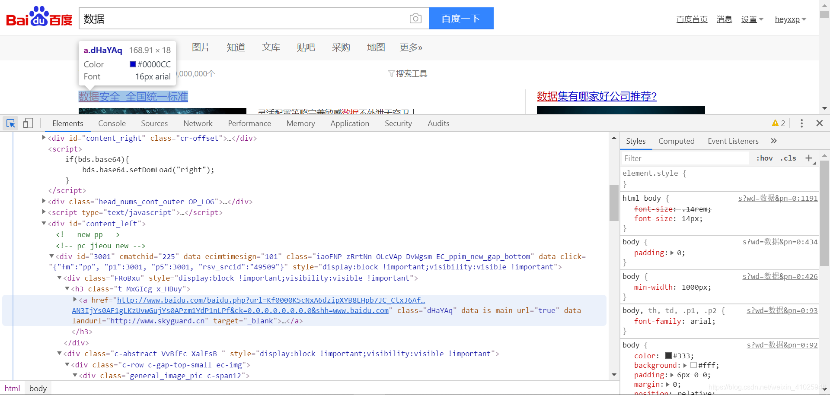830x395 pixels.
Task: Open the 百度首页 link
Action: point(692,19)
